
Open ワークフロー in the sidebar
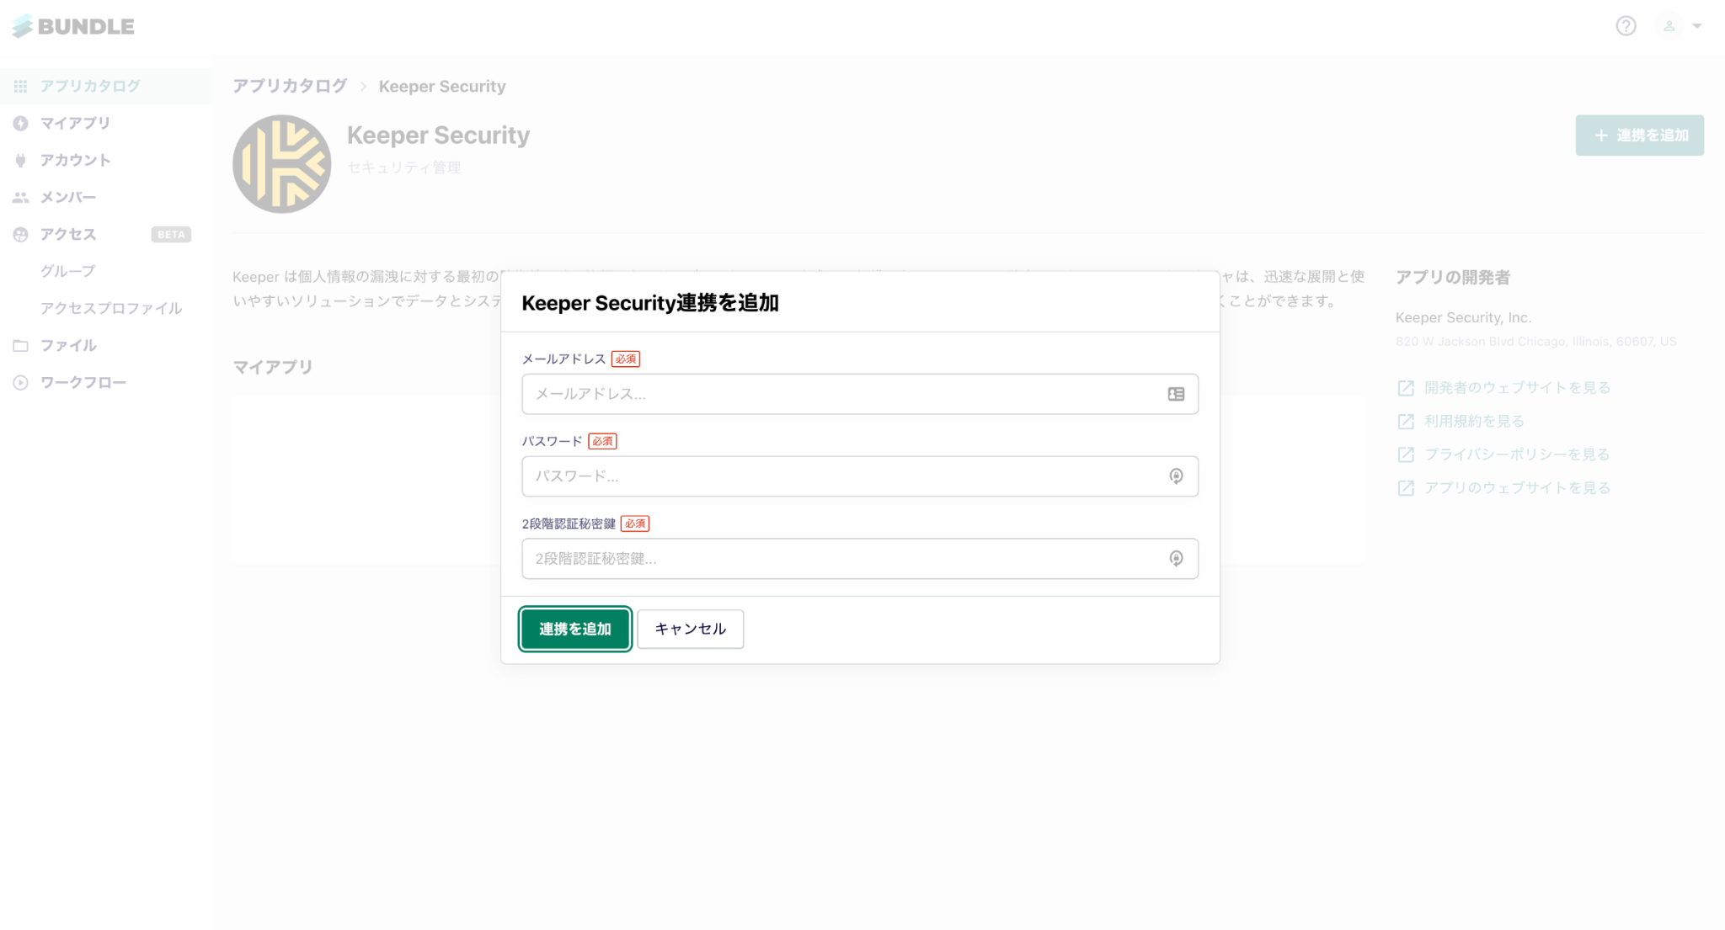click(106, 382)
